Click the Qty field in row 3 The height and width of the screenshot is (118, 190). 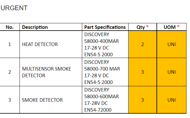[x=142, y=100]
